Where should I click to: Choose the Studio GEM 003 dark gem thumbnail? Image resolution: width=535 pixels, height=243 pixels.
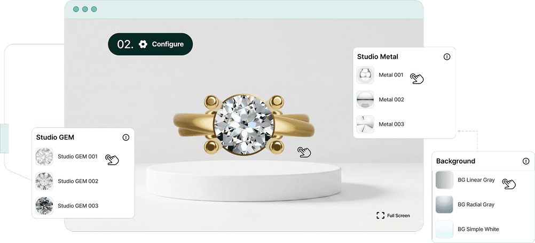point(44,206)
